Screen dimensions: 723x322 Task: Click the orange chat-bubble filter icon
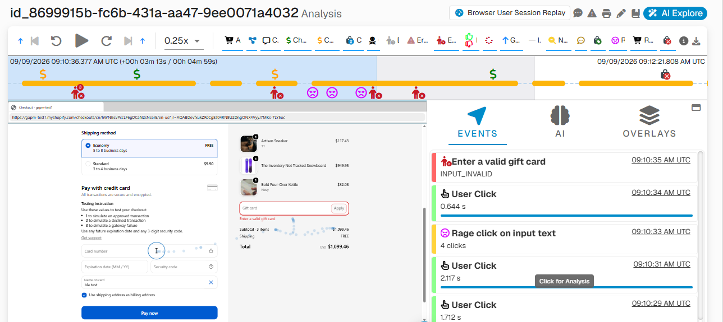pyautogui.click(x=581, y=40)
